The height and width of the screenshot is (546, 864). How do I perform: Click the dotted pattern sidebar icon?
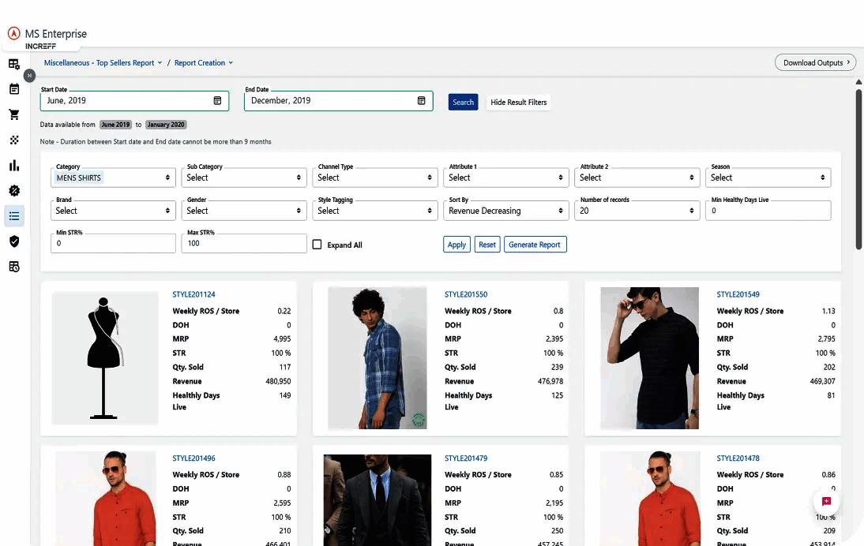(14, 140)
